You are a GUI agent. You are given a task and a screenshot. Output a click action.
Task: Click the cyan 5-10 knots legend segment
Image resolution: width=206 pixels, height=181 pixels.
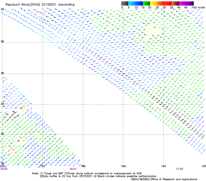pos(132,3)
